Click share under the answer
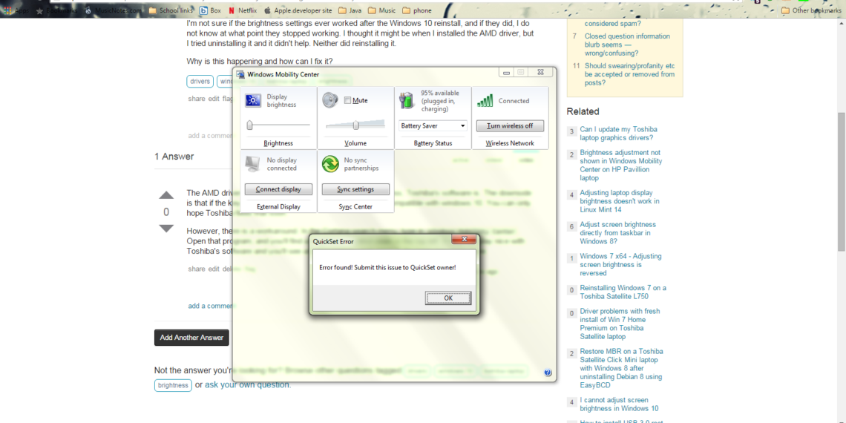Screen dimensions: 846x423 (x=197, y=269)
